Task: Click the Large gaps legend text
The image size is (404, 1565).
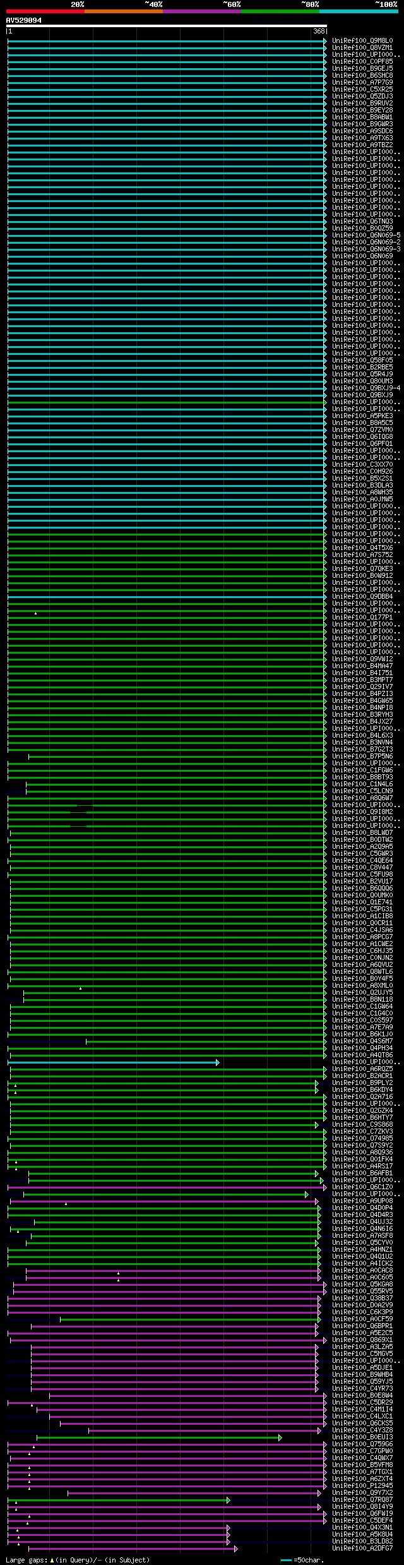Action: (78, 1560)
